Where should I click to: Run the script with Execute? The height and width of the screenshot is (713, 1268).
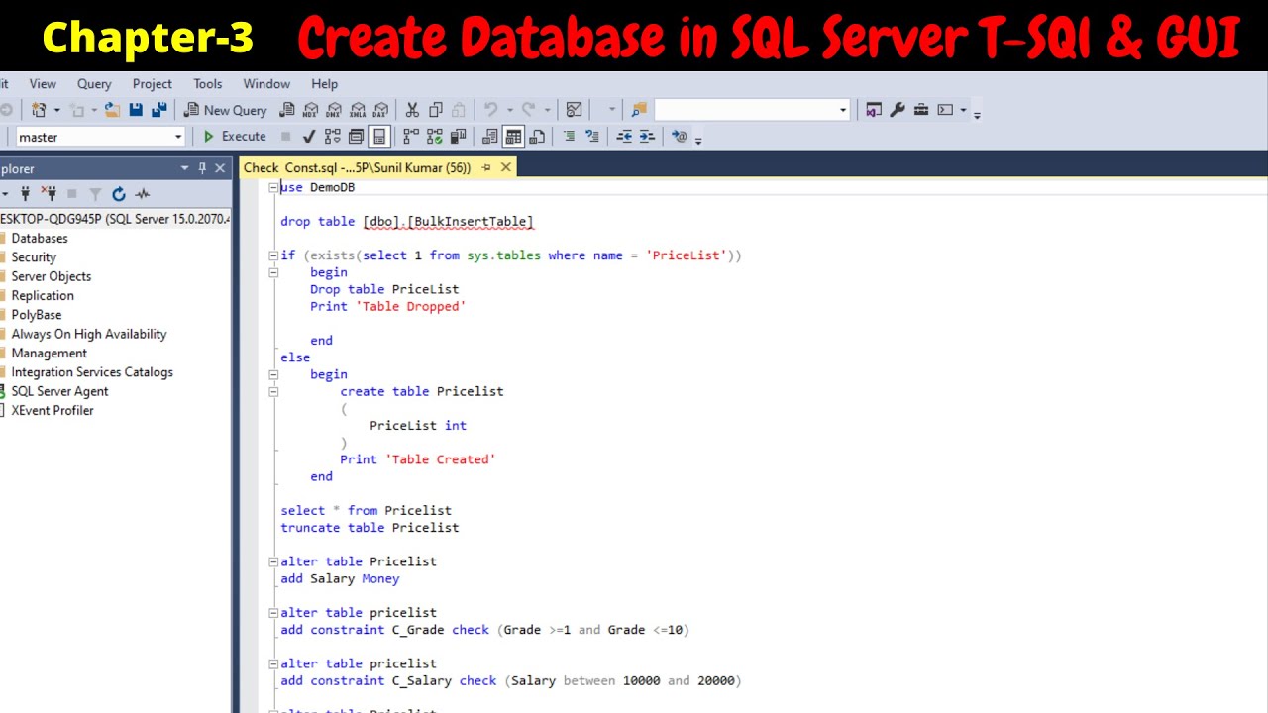click(x=235, y=137)
